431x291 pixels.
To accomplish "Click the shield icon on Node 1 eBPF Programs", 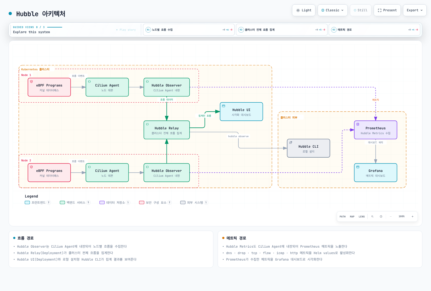I will click(x=31, y=81).
